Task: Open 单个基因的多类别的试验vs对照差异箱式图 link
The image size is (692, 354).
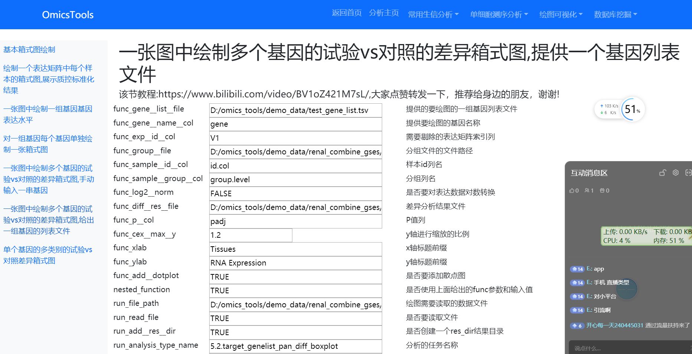Action: [x=47, y=255]
